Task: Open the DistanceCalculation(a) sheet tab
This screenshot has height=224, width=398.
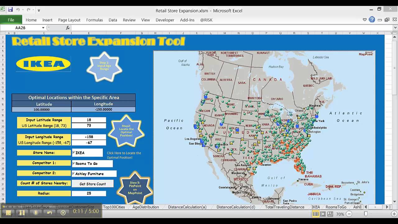Action: tap(187, 207)
